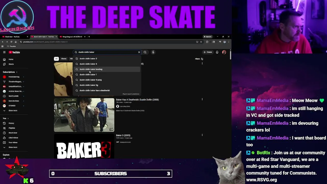Expand 'Show more' under Subscriptions
The image size is (327, 184).
[13, 111]
